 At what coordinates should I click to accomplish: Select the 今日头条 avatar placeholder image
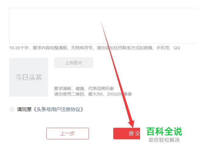pyautogui.click(x=29, y=77)
